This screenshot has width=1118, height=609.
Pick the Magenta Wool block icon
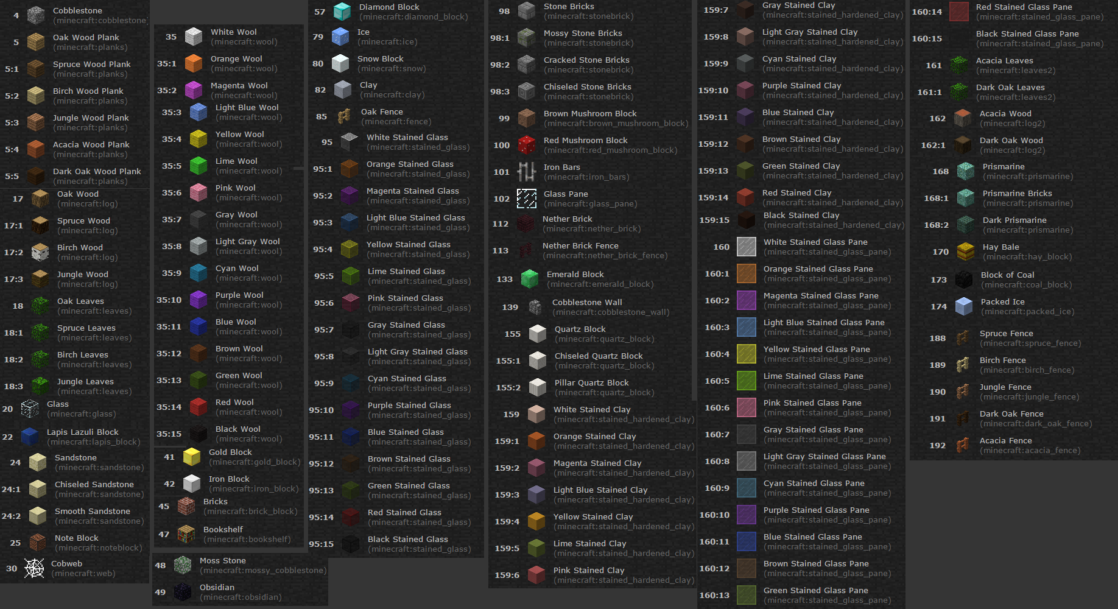tap(194, 90)
